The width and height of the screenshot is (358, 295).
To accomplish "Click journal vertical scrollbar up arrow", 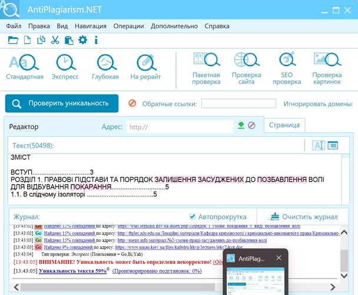I will [x=344, y=232].
